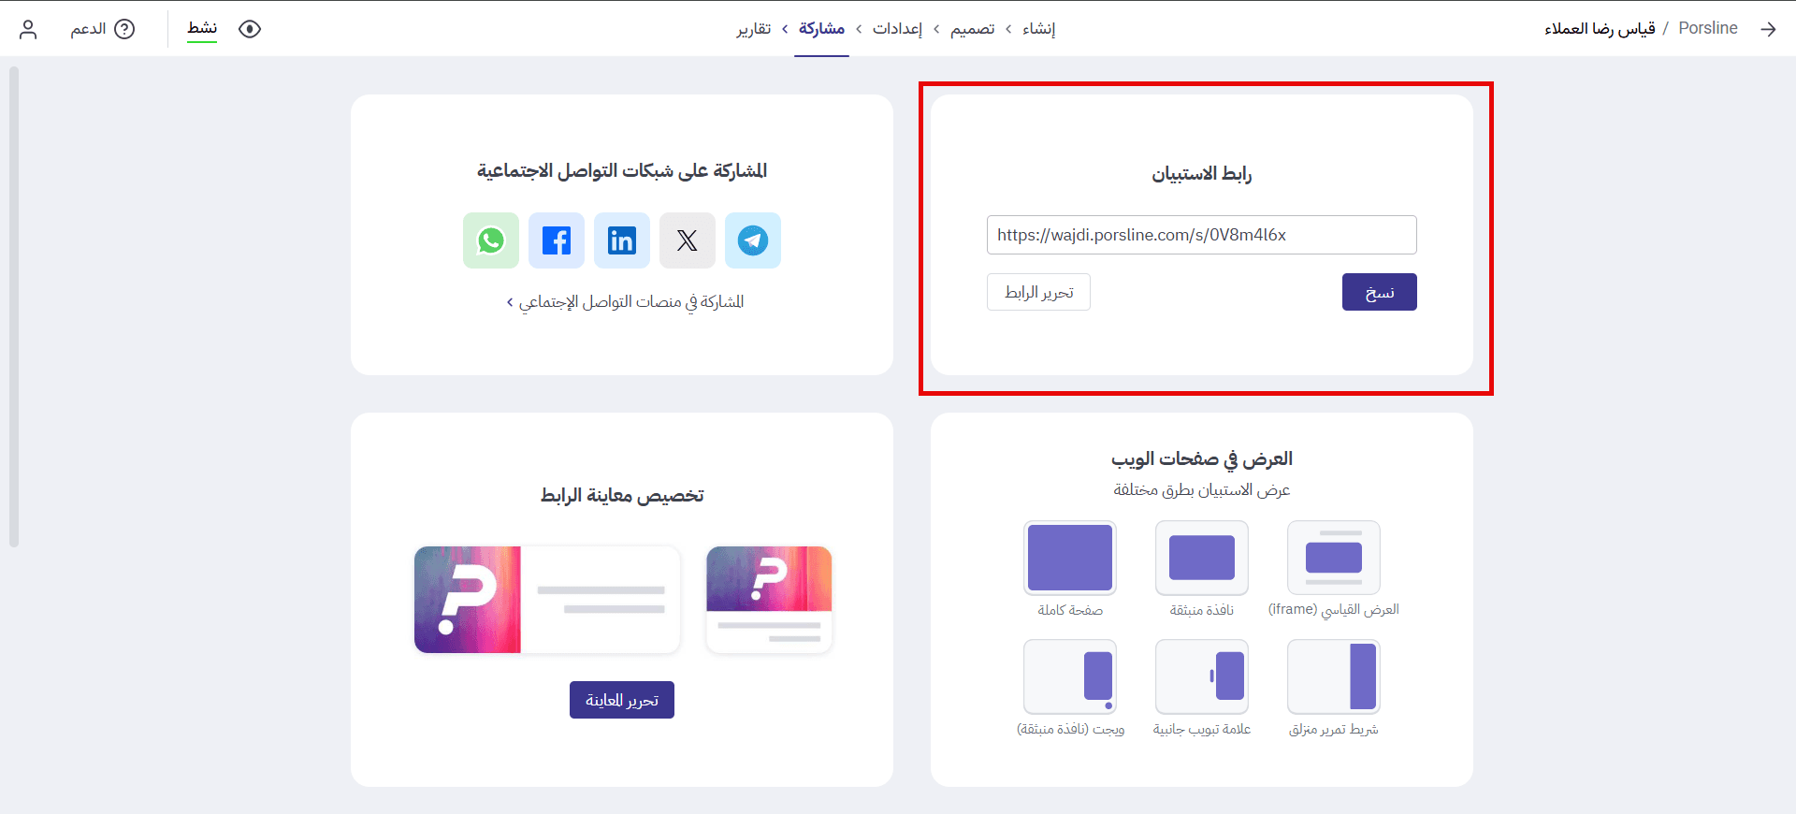
Task: Click the back arrow next to Porsline
Action: coord(1768,29)
